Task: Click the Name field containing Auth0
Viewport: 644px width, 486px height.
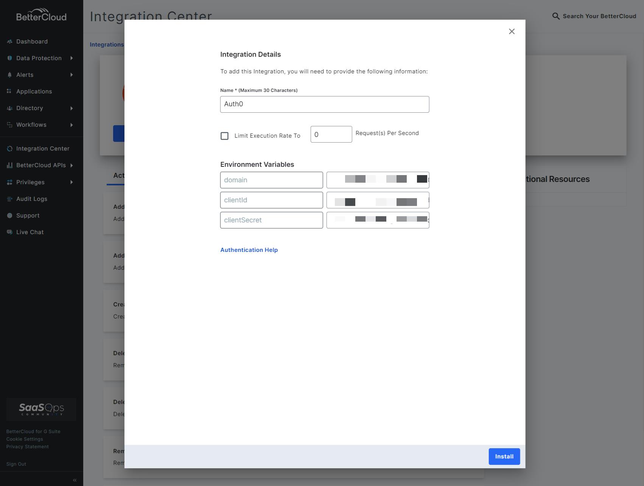Action: pyautogui.click(x=324, y=104)
